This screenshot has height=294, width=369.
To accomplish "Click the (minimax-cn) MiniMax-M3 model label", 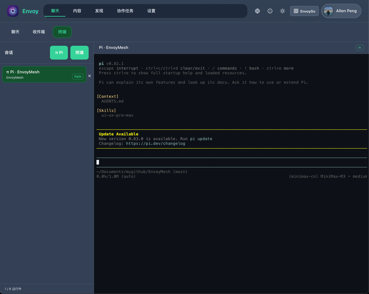I will [317, 176].
